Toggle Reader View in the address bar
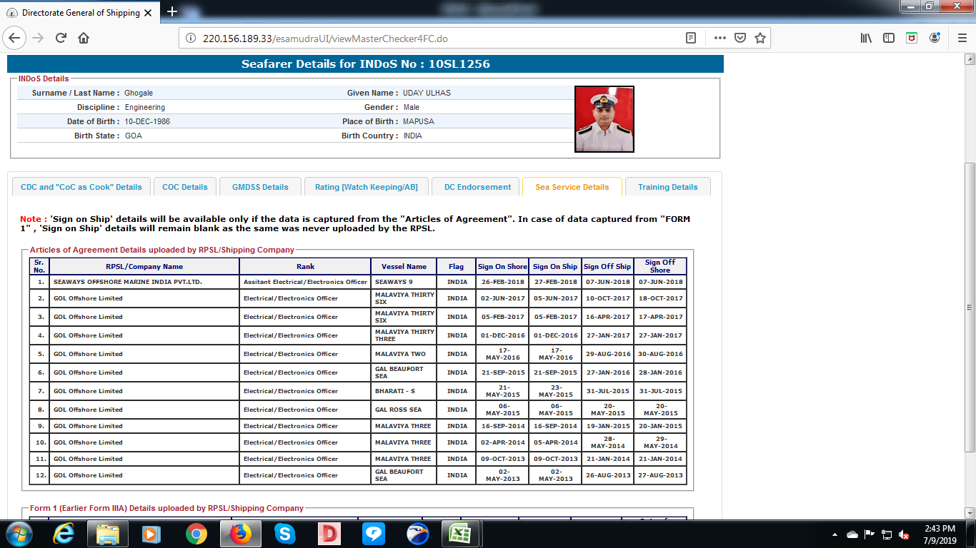The height and width of the screenshot is (548, 976). point(691,38)
